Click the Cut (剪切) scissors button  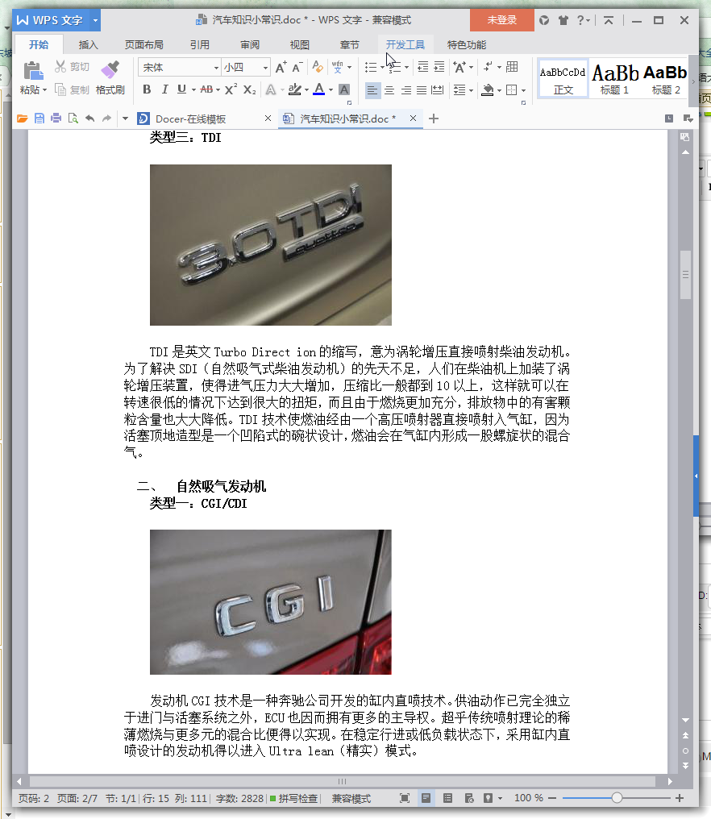72,67
